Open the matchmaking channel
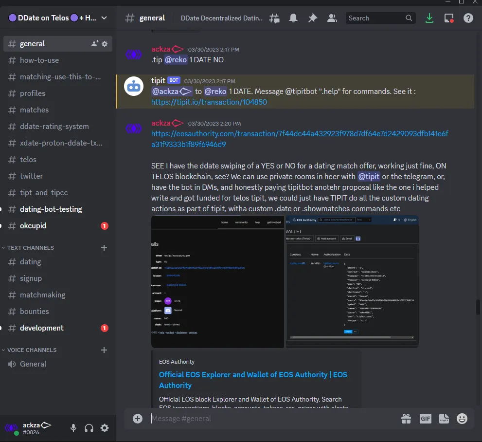The width and height of the screenshot is (482, 442). tap(58, 295)
